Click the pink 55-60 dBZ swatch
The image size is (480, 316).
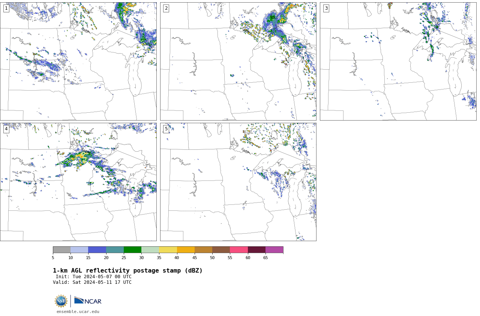point(239,250)
